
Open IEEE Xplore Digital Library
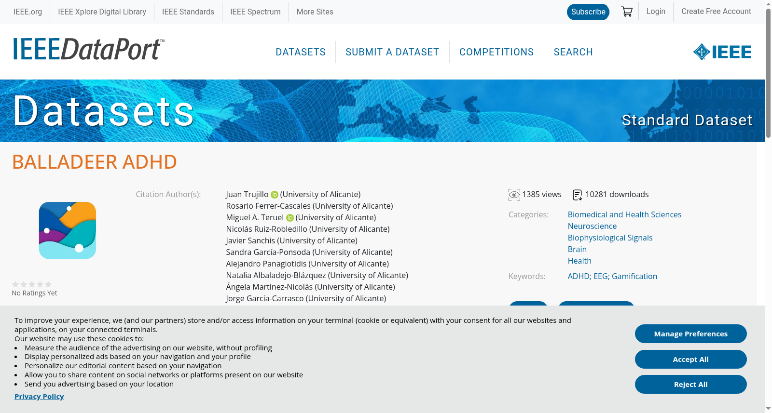pos(102,12)
